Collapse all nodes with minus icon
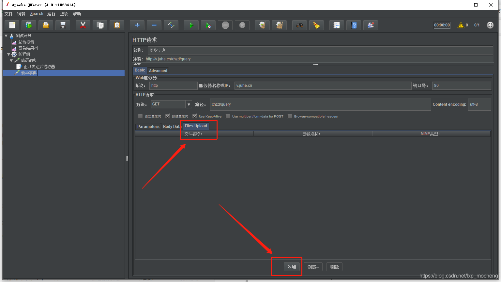The height and width of the screenshot is (282, 501). [x=154, y=25]
